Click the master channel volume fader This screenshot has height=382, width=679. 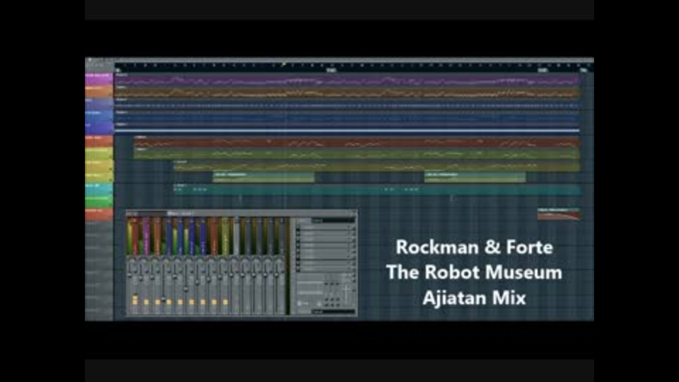coord(129,274)
